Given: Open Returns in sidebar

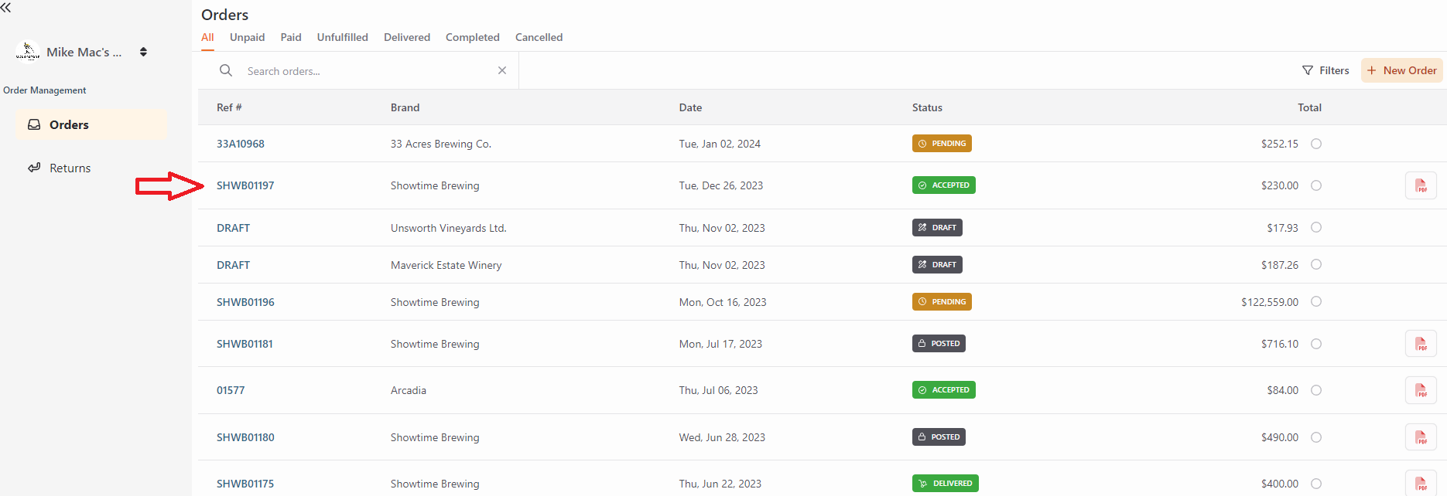Looking at the screenshot, I should (x=91, y=168).
